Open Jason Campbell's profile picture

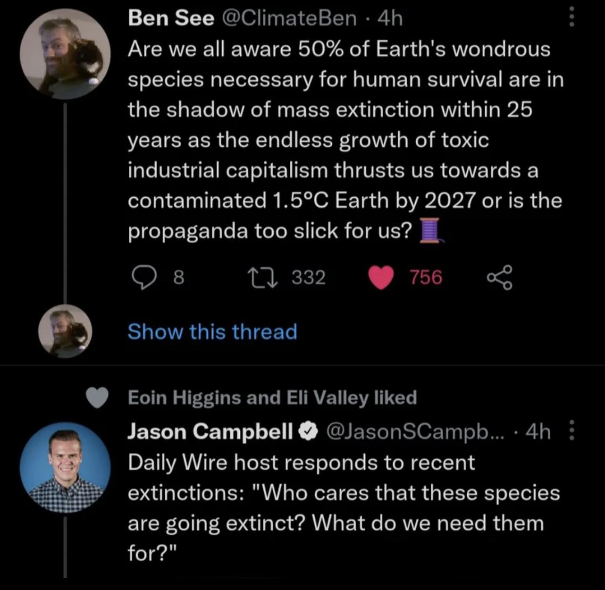pyautogui.click(x=65, y=467)
